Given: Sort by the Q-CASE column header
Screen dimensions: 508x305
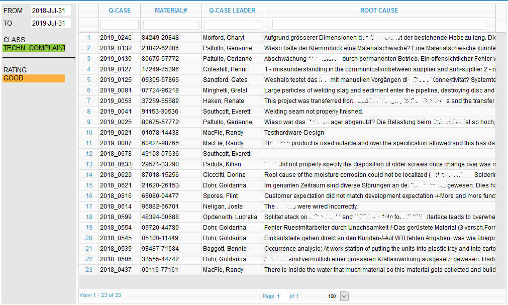Looking at the screenshot, I should point(120,11).
